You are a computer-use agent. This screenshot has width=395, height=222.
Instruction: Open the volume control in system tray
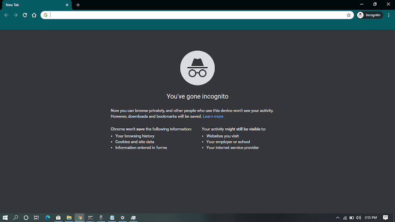pyautogui.click(x=358, y=218)
